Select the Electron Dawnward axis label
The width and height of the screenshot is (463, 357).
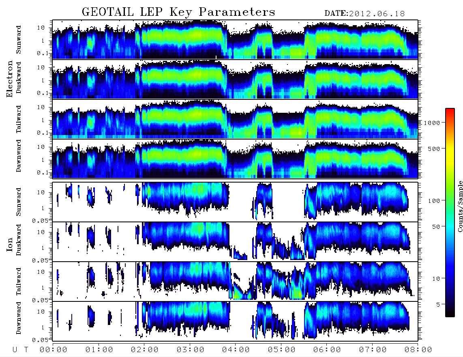[19, 156]
